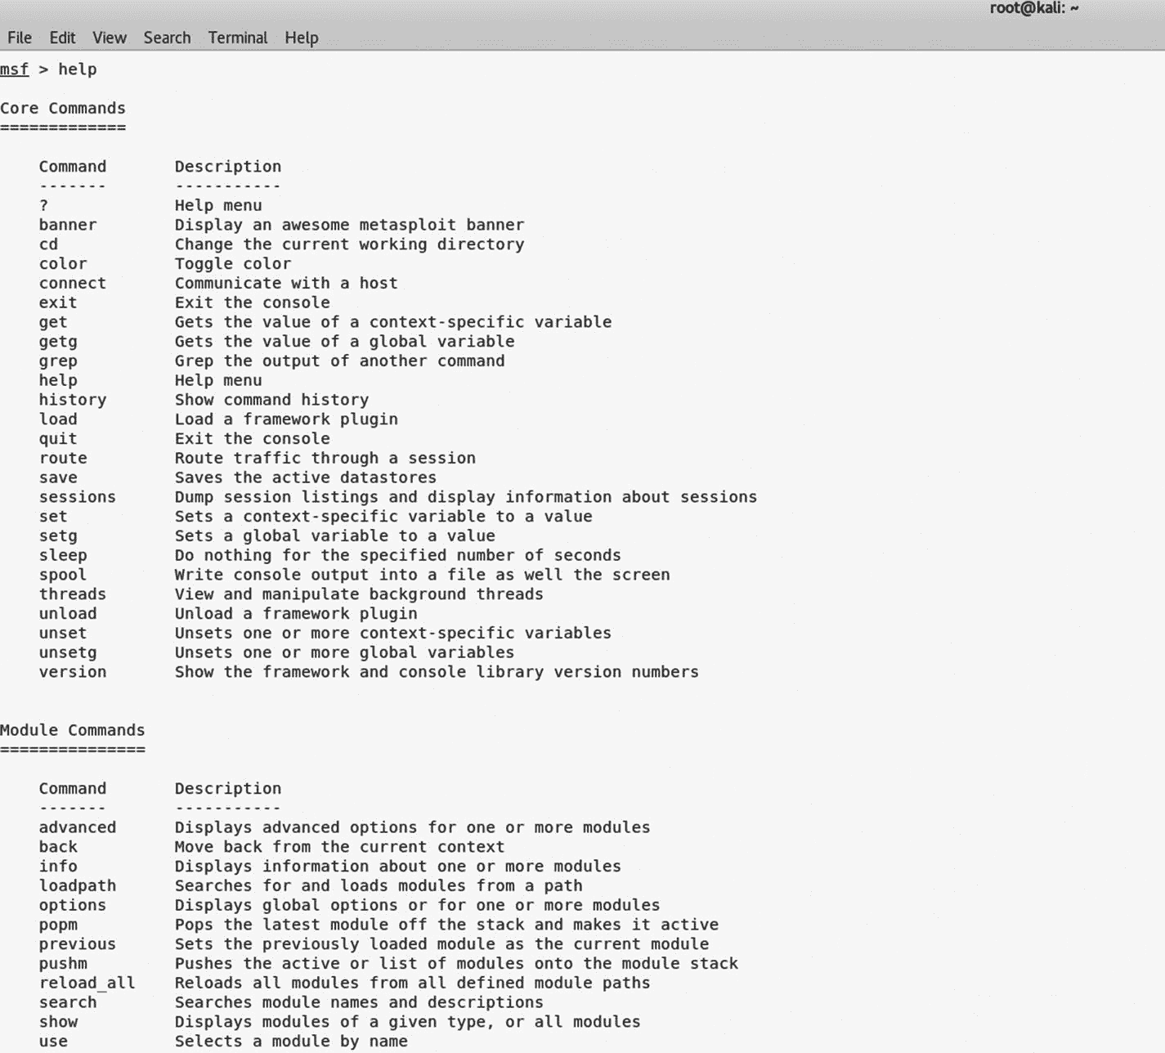Viewport: 1165px width, 1053px height.
Task: Select the 'sessions' command name
Action: pyautogui.click(x=78, y=497)
